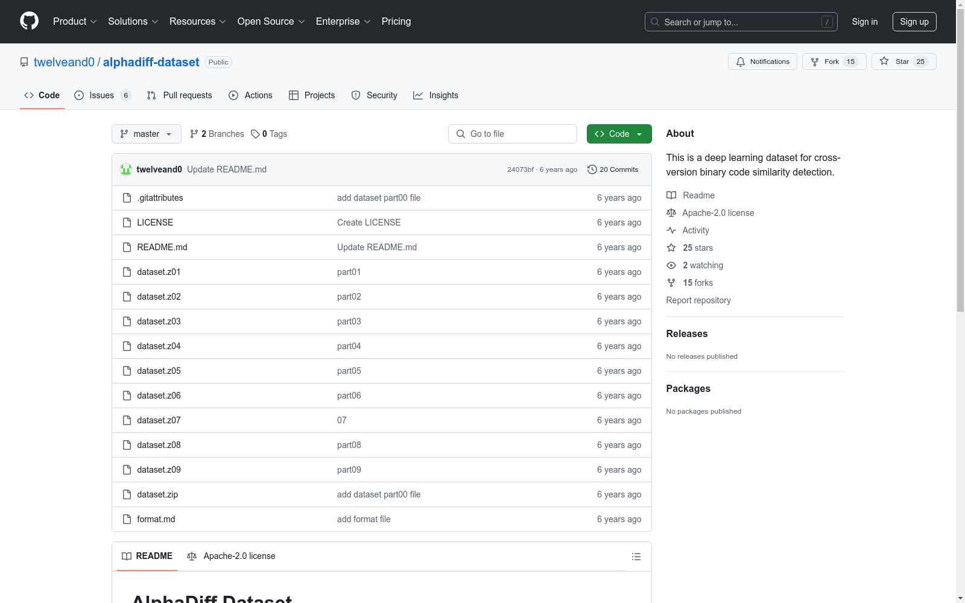Click Report repository link
The height and width of the screenshot is (603, 965).
click(x=698, y=300)
